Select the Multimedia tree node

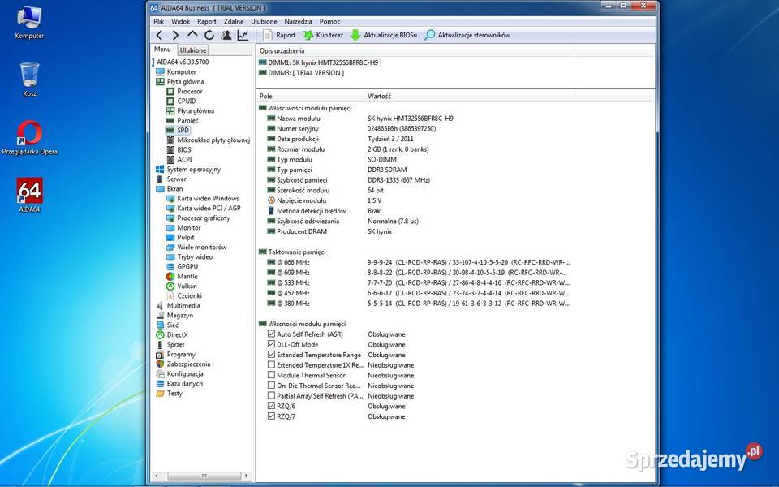click(183, 306)
